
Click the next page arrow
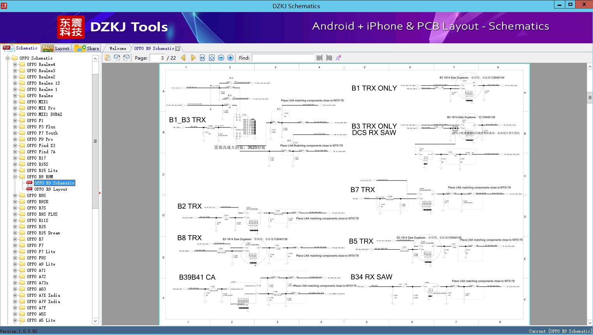[193, 58]
